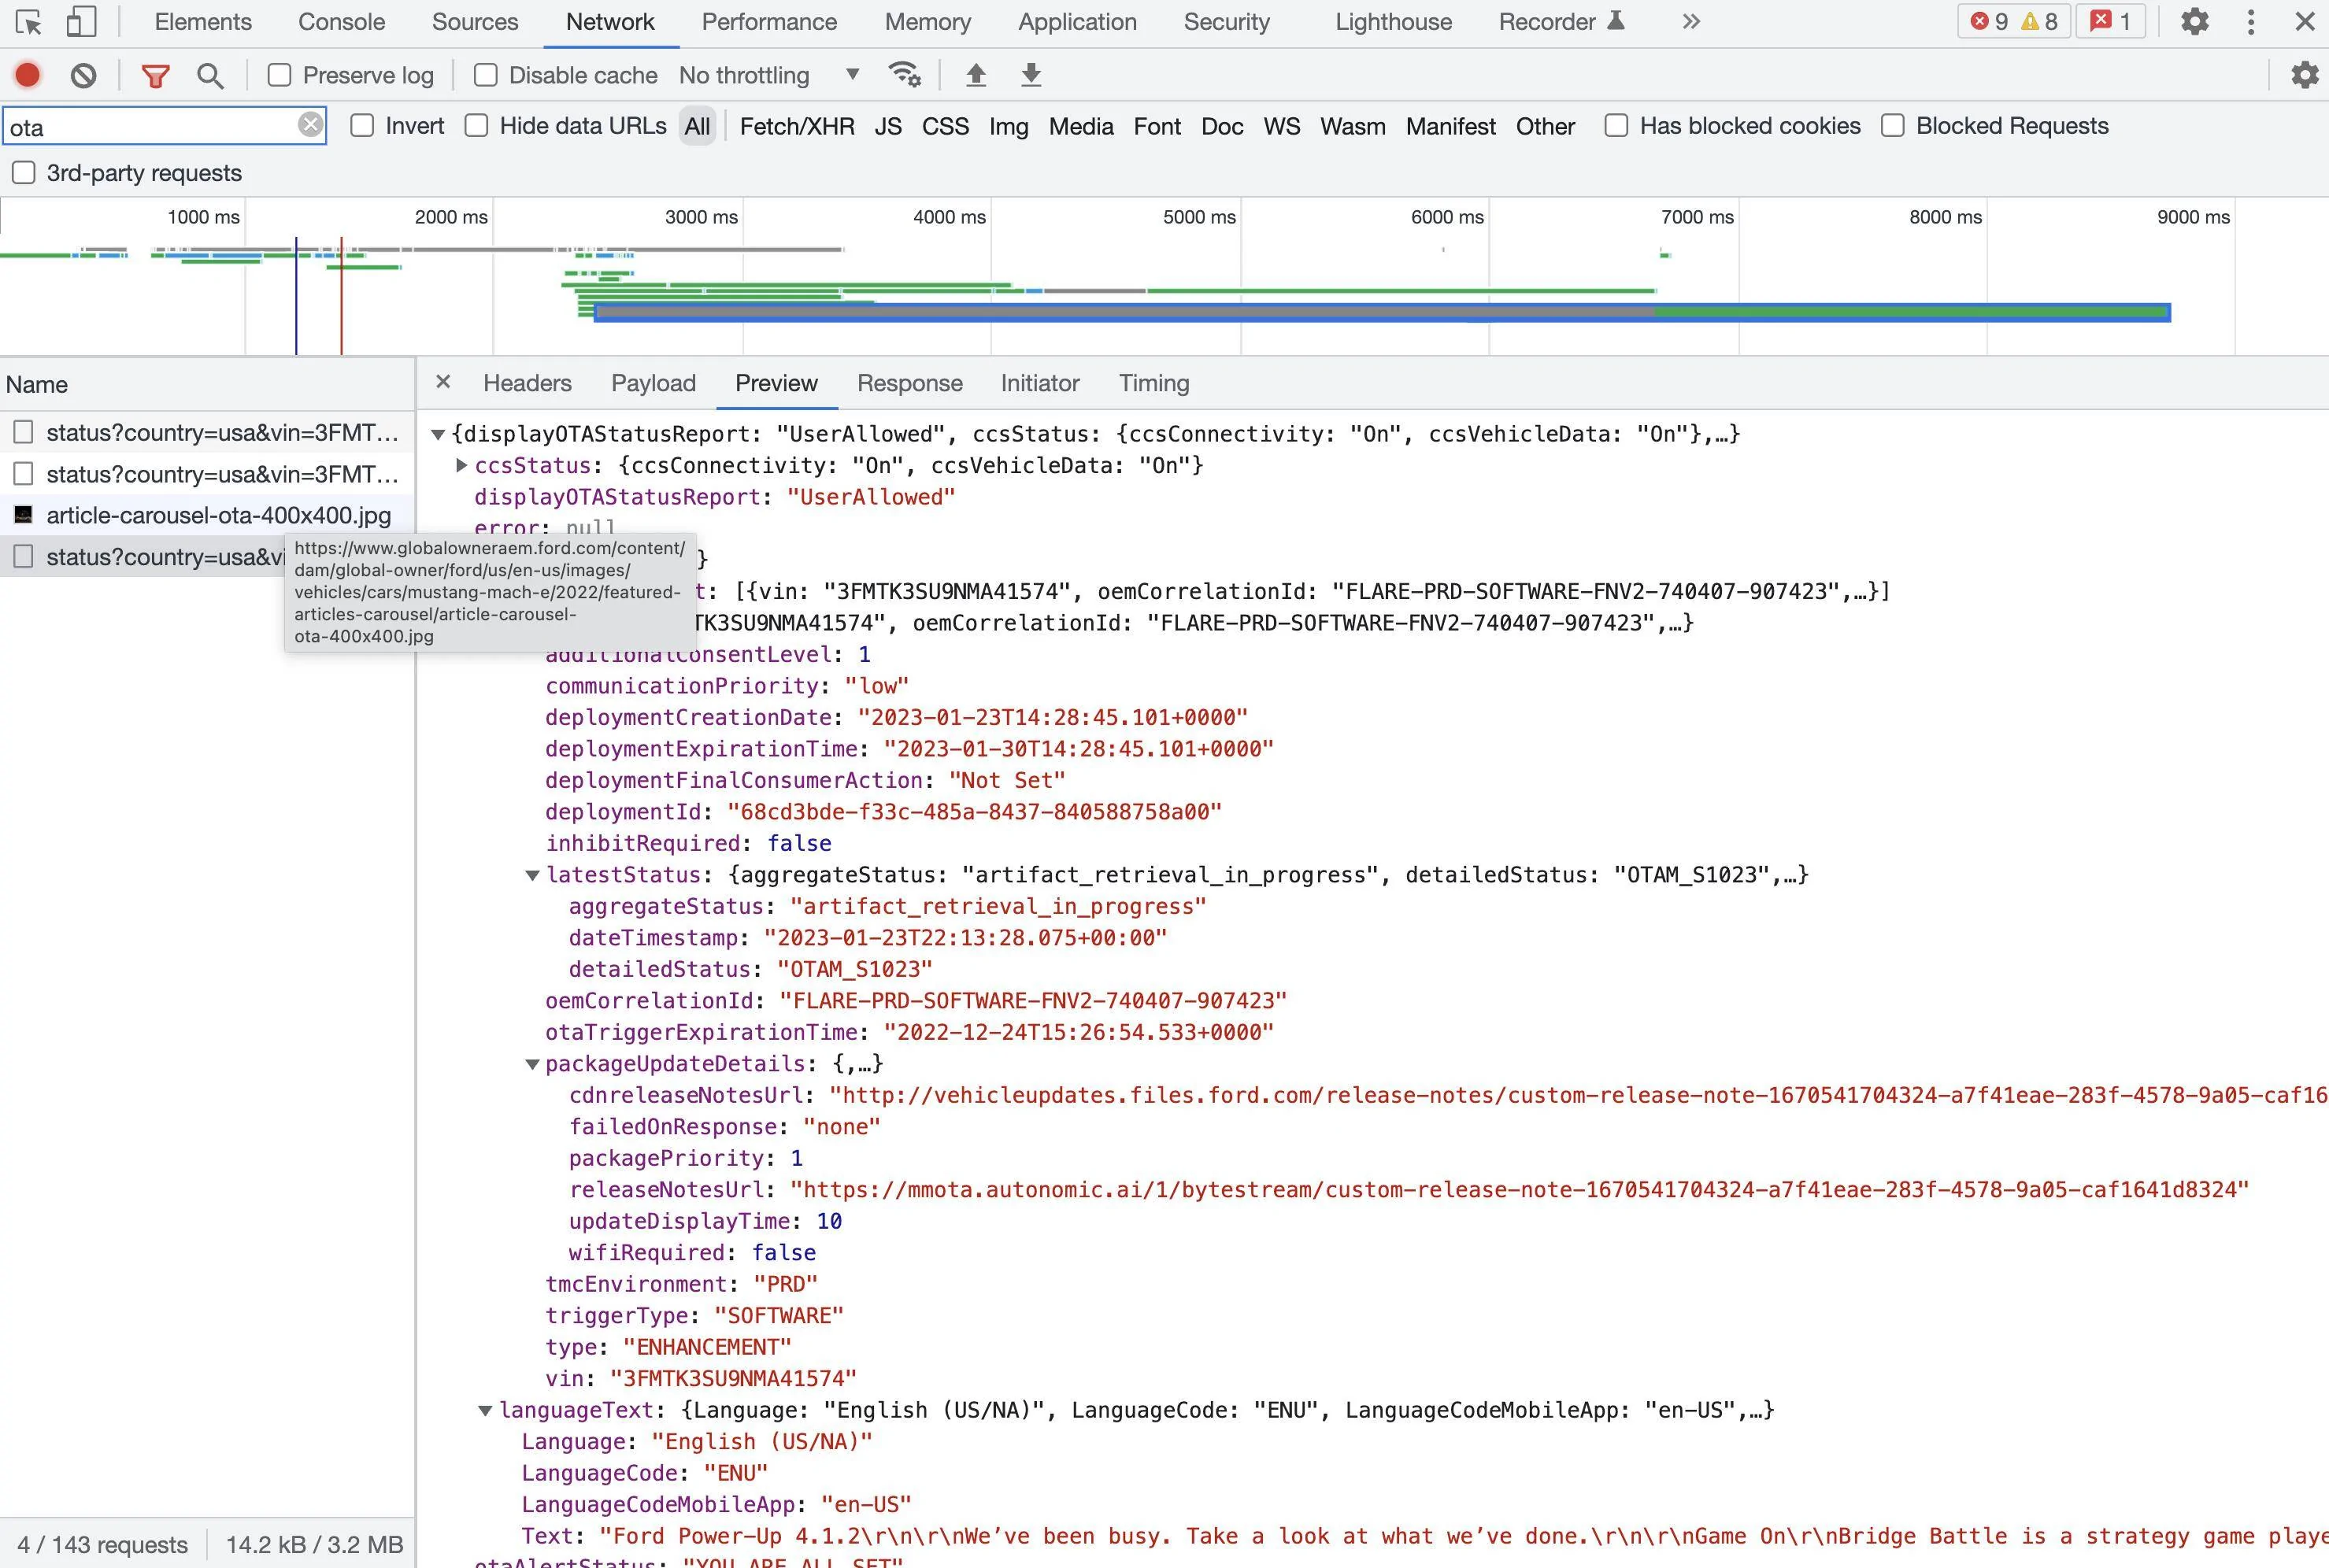Screen dimensions: 2329x1568
Task: Open the Timing tab
Action: [1154, 383]
